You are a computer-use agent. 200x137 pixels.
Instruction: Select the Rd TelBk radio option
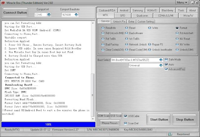(x=103, y=39)
